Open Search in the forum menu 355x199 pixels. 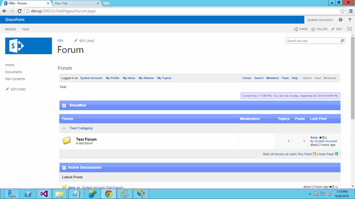[259, 78]
